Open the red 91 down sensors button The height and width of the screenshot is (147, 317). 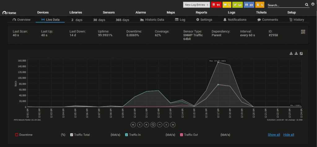coord(215,5)
